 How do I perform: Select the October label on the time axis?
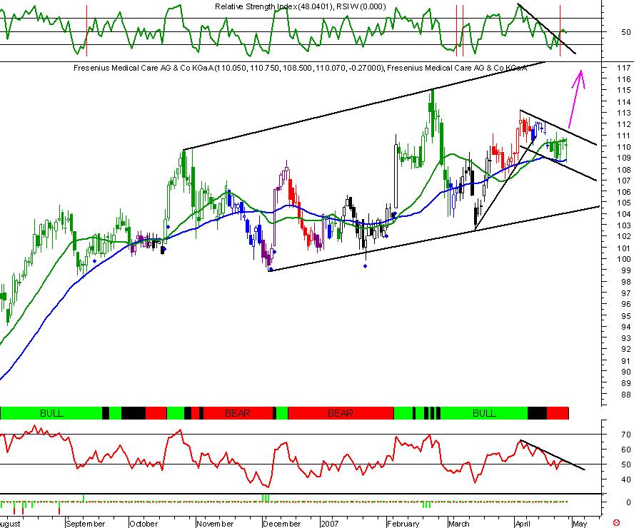[144, 524]
